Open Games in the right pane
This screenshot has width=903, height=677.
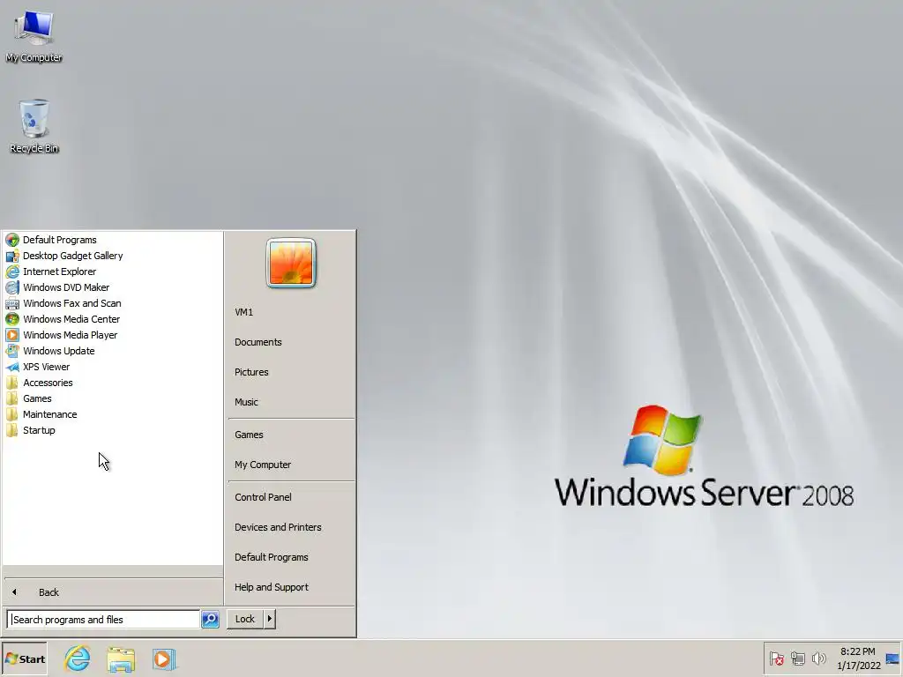click(x=249, y=435)
